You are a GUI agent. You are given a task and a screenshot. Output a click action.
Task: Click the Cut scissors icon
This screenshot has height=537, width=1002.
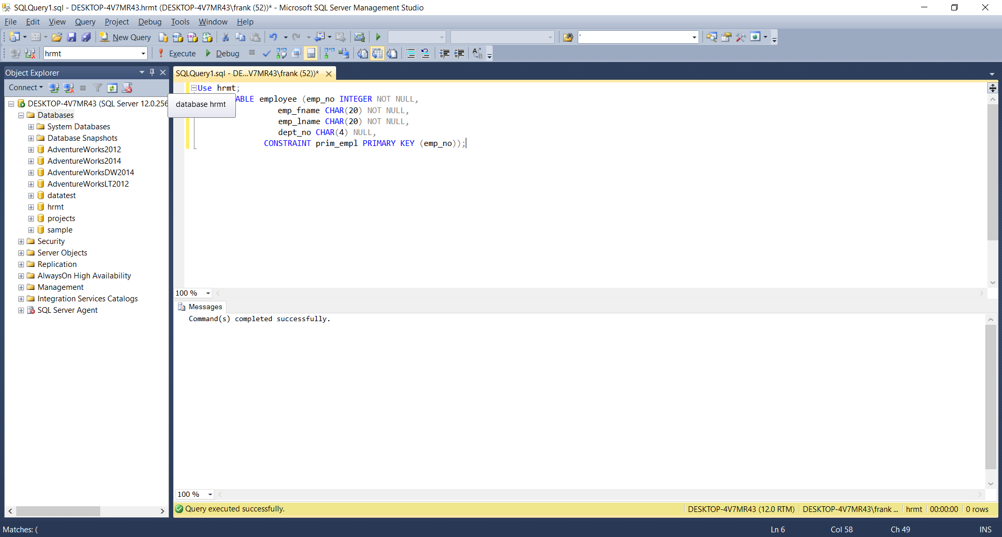225,37
